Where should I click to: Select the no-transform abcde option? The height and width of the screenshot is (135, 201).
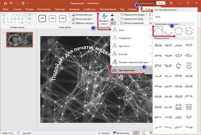[x=158, y=17]
